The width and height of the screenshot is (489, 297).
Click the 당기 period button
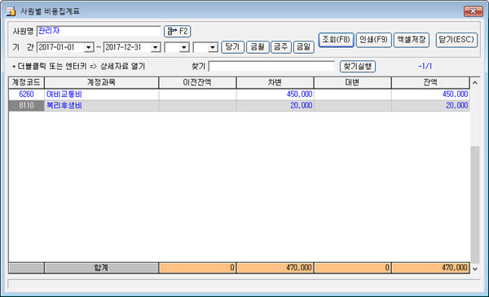(232, 47)
